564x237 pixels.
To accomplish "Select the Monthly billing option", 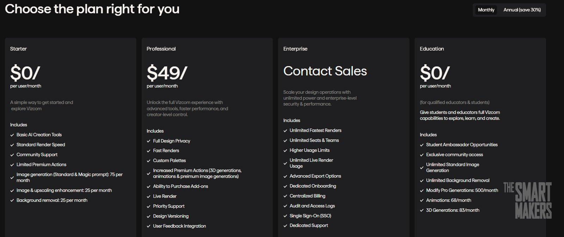I will [486, 10].
